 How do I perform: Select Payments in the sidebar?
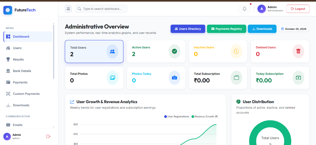click(28, 83)
